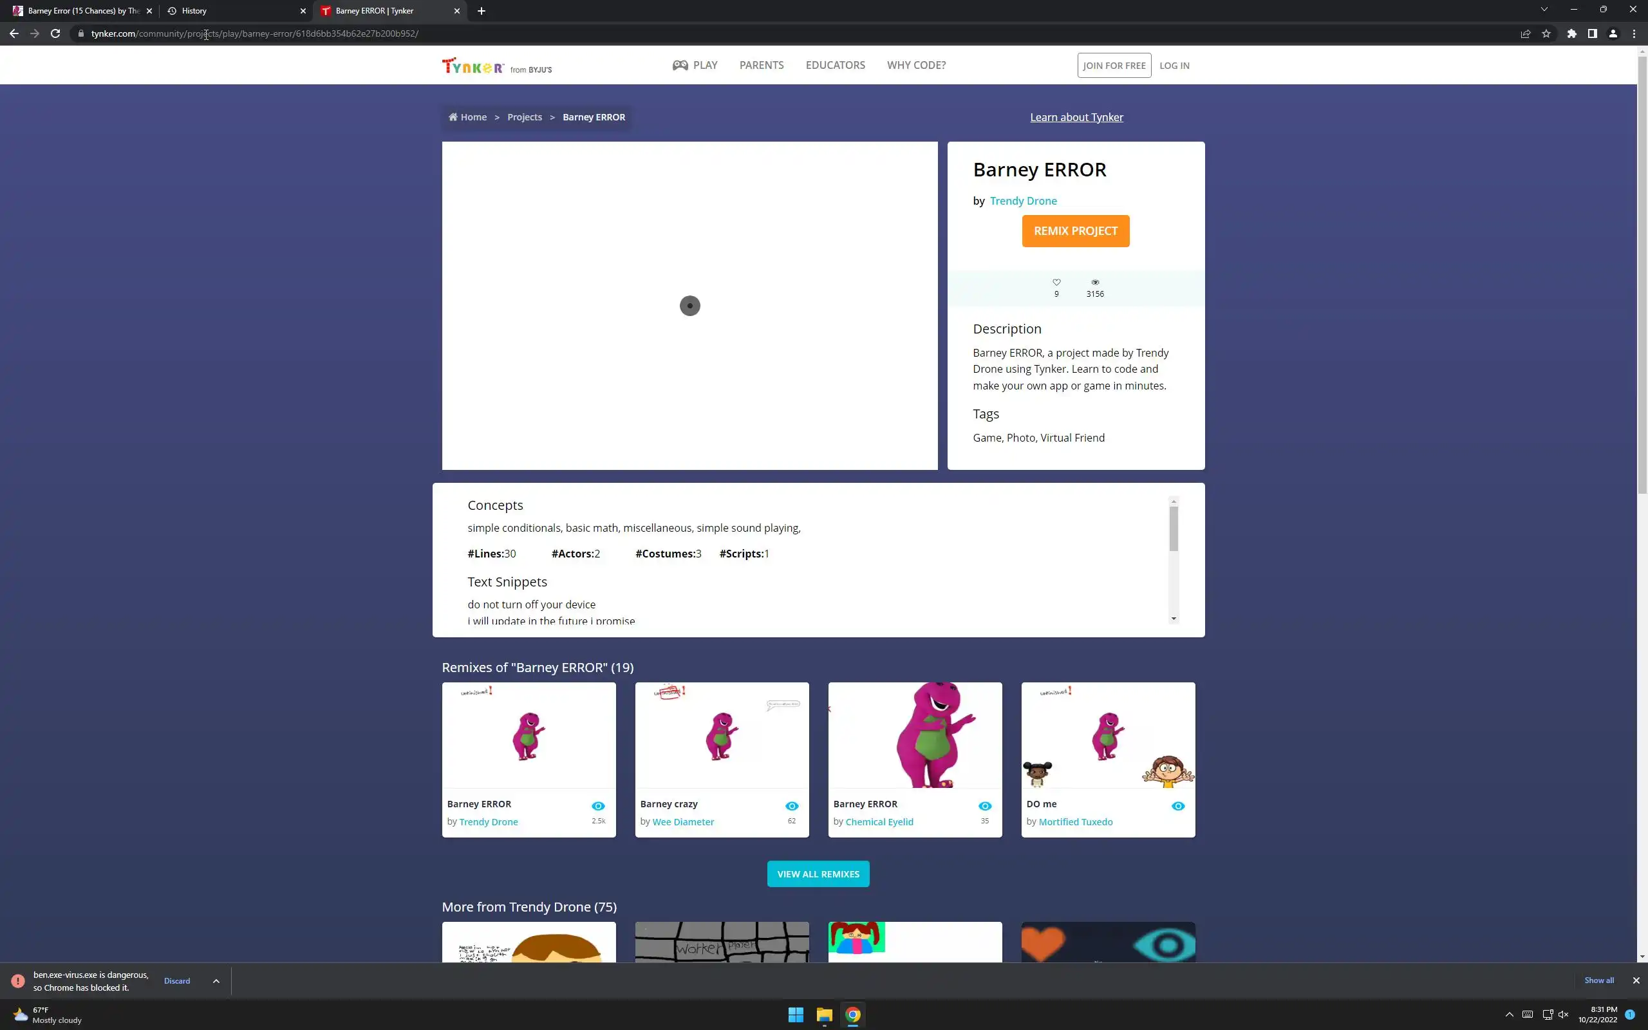The image size is (1648, 1030).
Task: Open Chrome three-dot menu
Action: point(1634,33)
